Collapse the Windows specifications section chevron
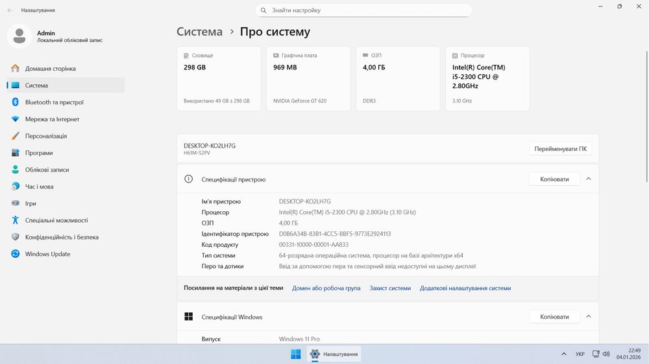649x364 pixels. [x=589, y=317]
